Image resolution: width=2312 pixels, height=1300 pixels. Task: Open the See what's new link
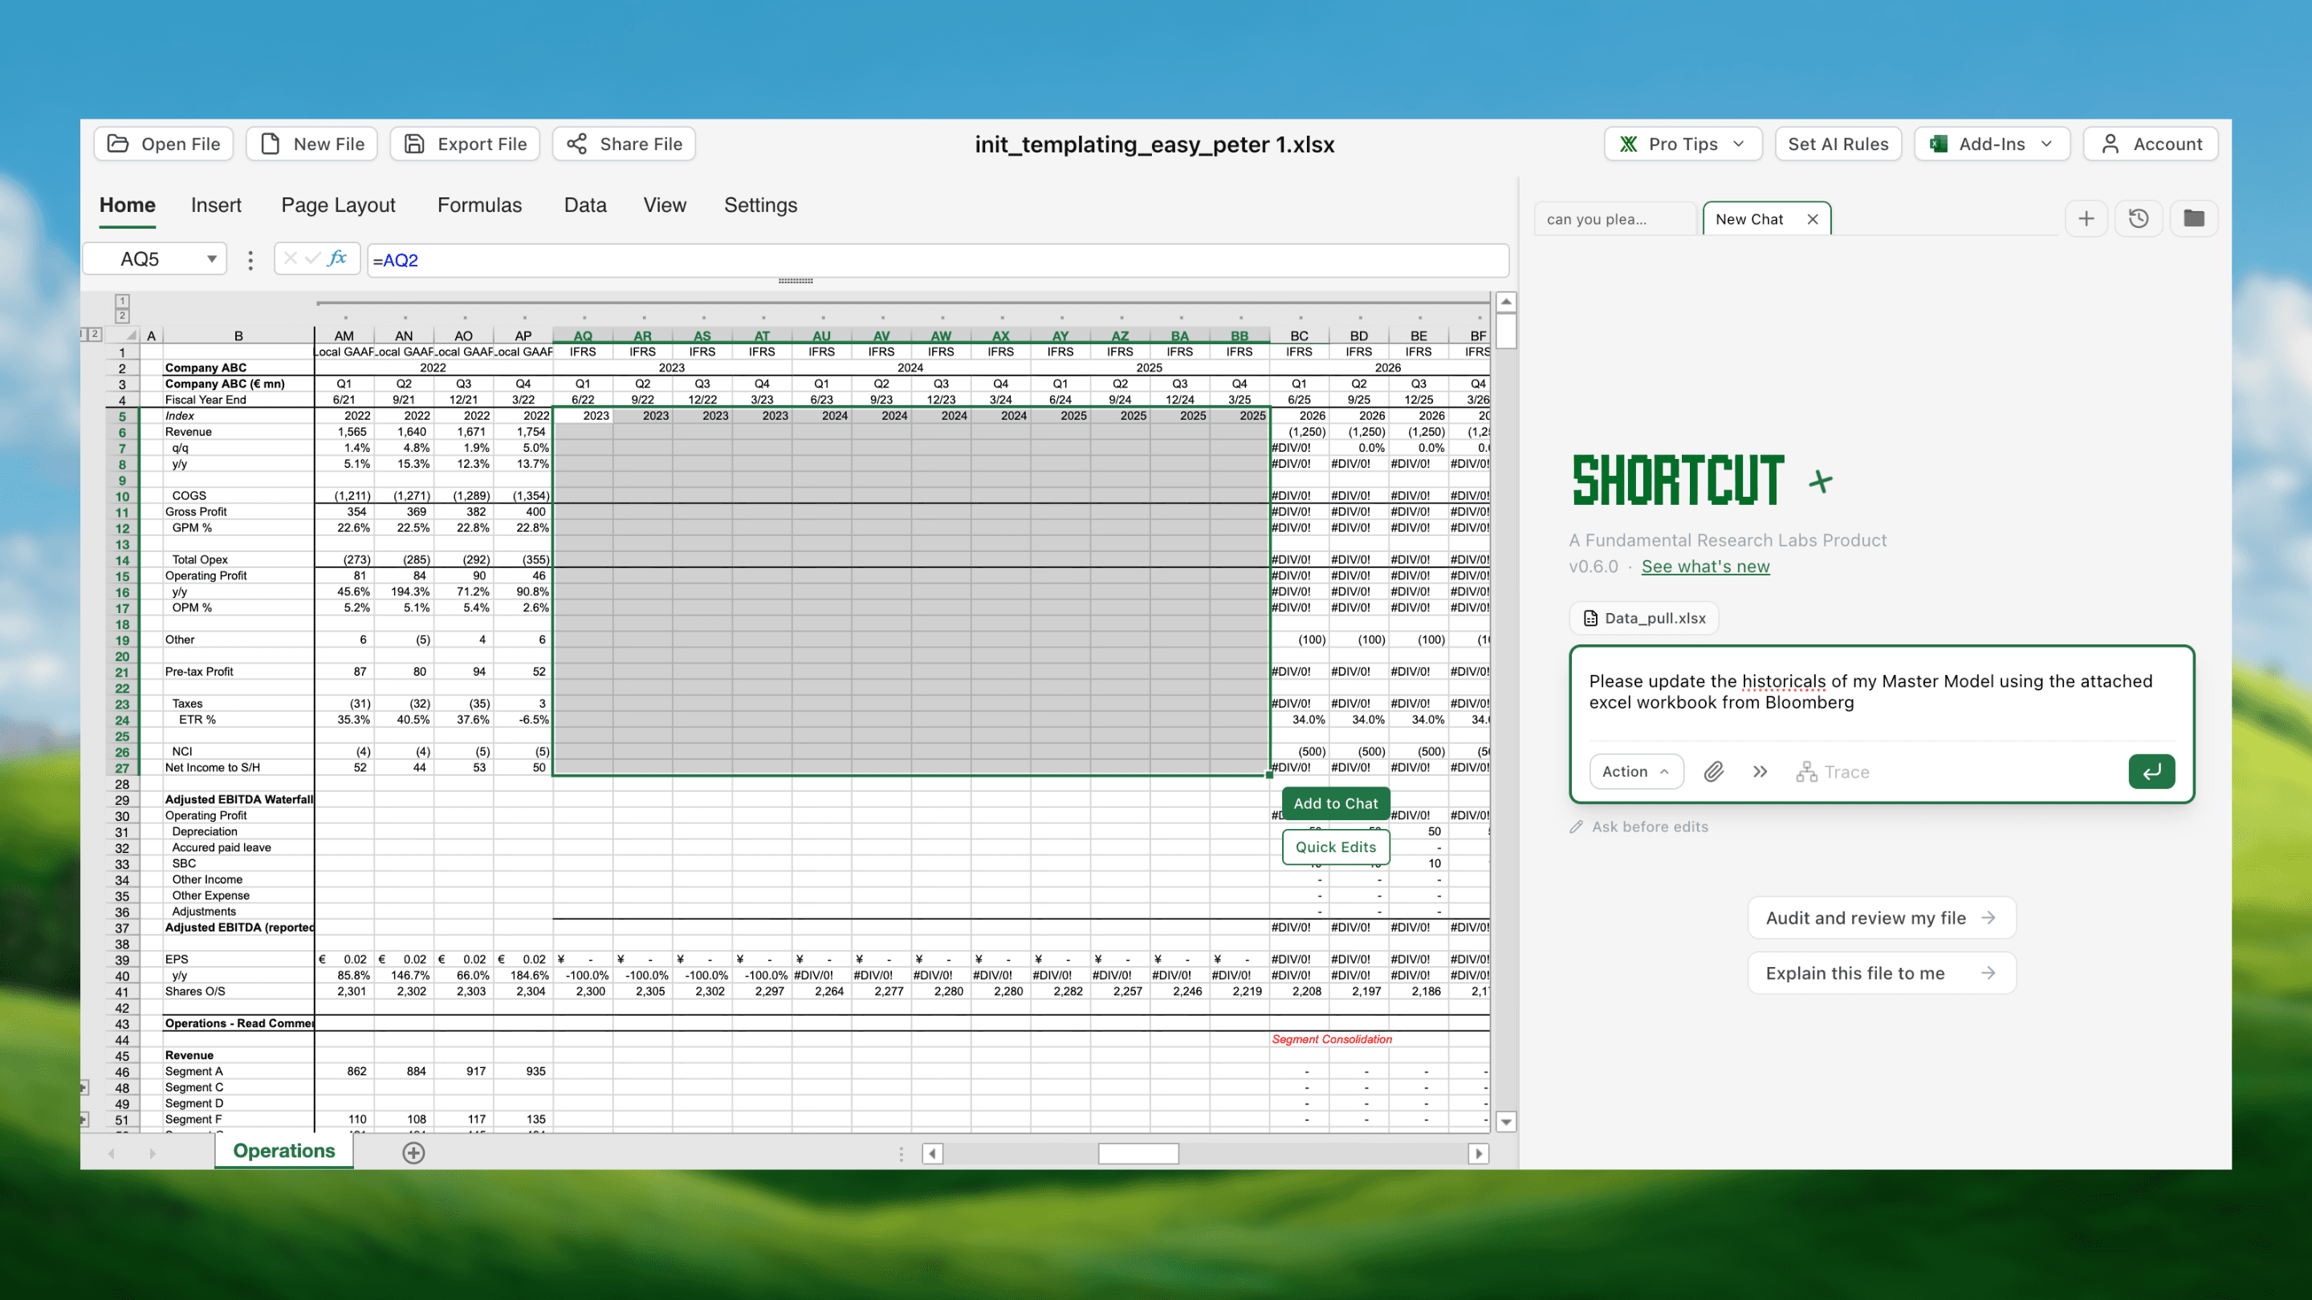click(1704, 566)
